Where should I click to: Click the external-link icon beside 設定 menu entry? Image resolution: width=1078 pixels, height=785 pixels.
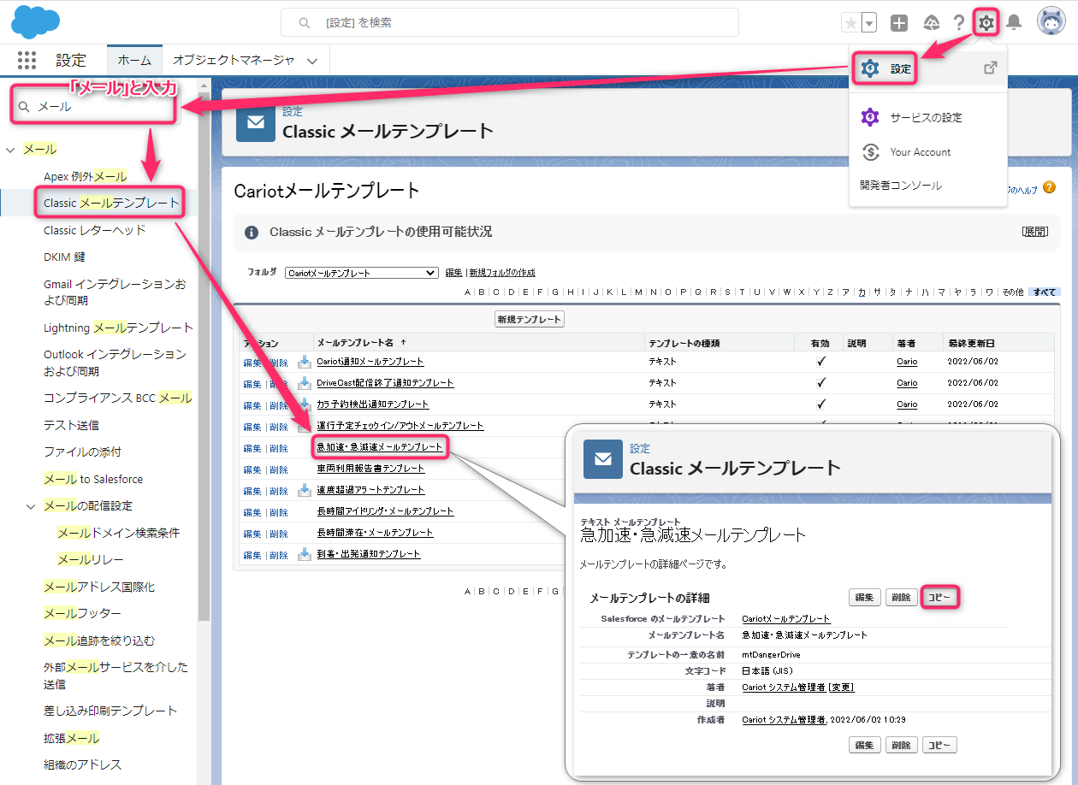click(990, 68)
